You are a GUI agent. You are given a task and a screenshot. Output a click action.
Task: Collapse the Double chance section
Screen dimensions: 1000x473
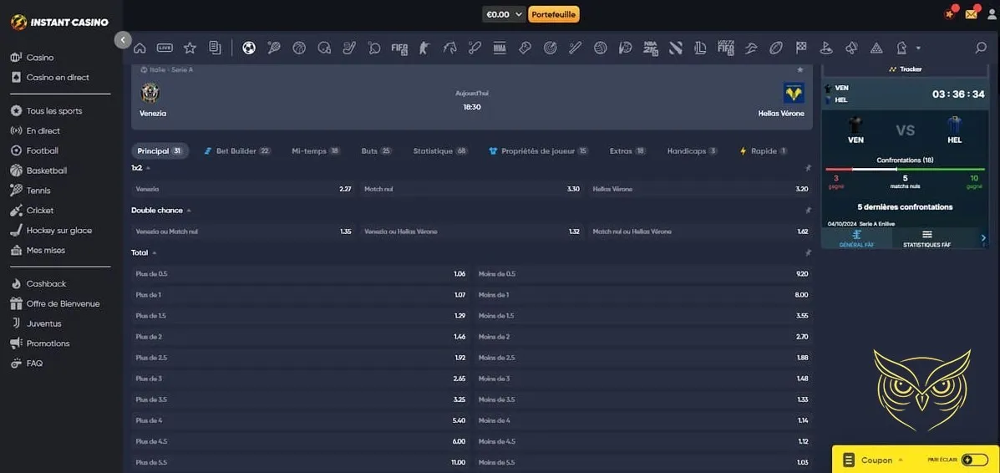pyautogui.click(x=189, y=210)
